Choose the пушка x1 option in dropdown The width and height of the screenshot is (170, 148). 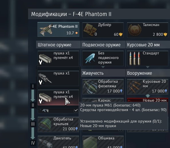click(x=58, y=78)
